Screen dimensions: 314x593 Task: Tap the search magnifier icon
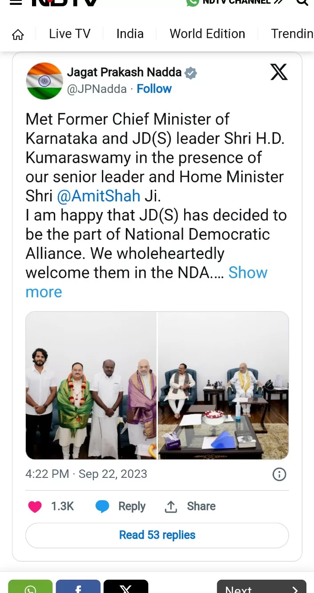[302, 2]
